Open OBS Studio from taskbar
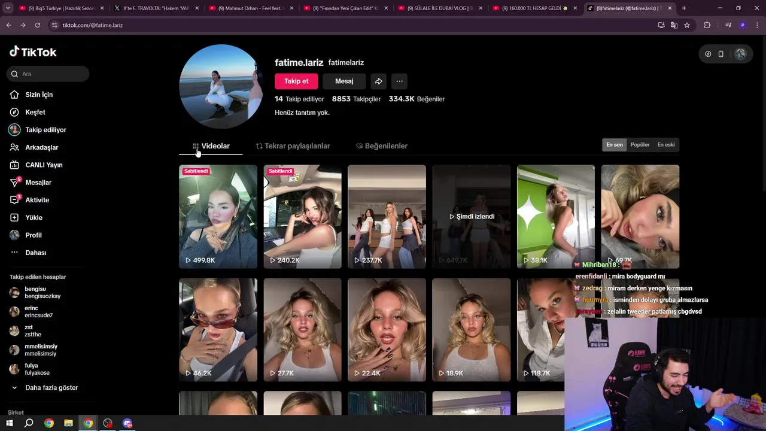This screenshot has width=766, height=431. [x=108, y=423]
